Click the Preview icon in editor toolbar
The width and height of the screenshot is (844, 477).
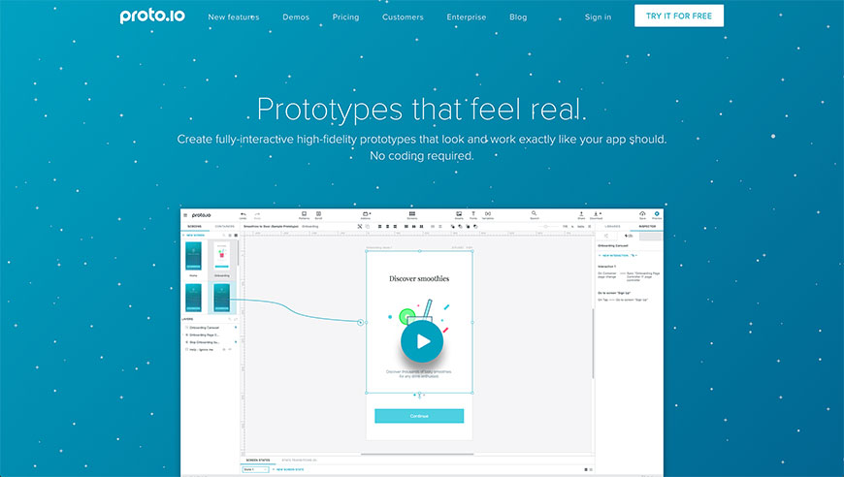tap(657, 215)
